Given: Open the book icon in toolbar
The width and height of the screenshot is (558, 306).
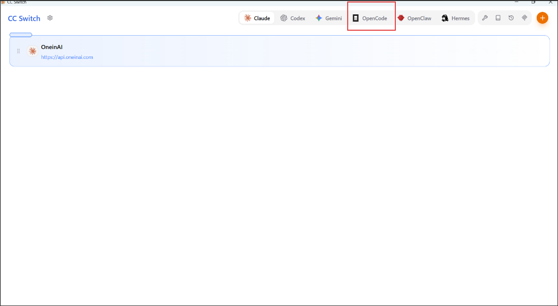Looking at the screenshot, I should click(x=498, y=18).
